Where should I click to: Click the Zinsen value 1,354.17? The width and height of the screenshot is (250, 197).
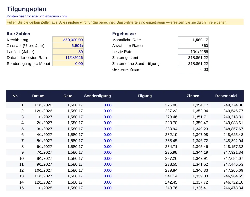coord(200,105)
